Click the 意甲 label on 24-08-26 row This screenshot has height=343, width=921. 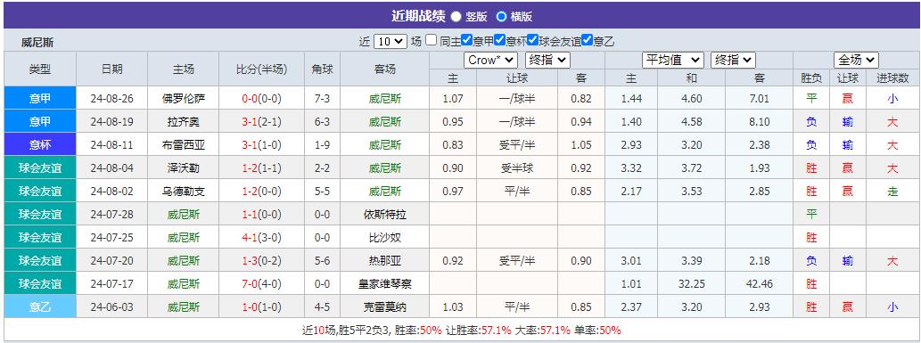(40, 99)
